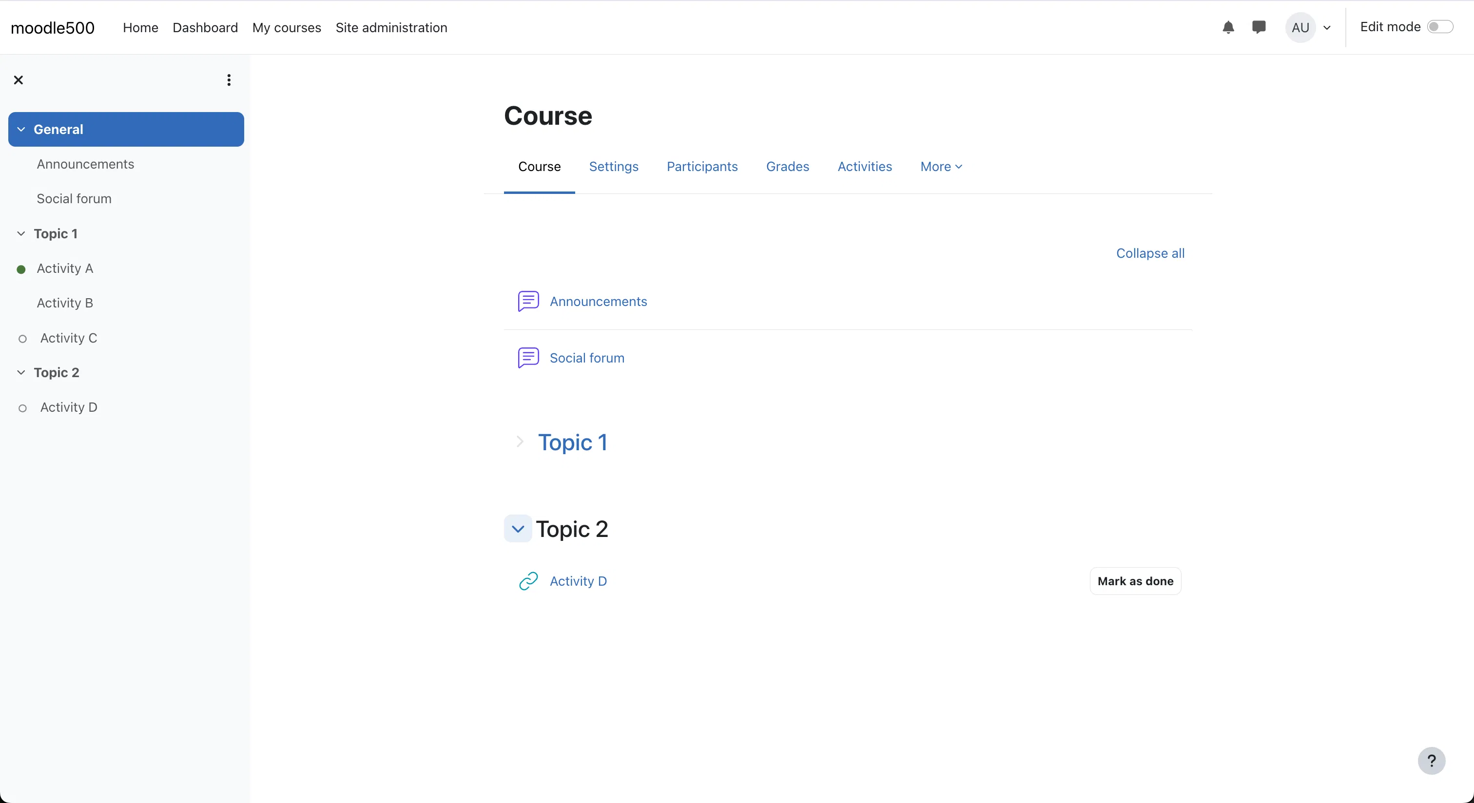Expand the Topic 1 section chevron

(520, 441)
